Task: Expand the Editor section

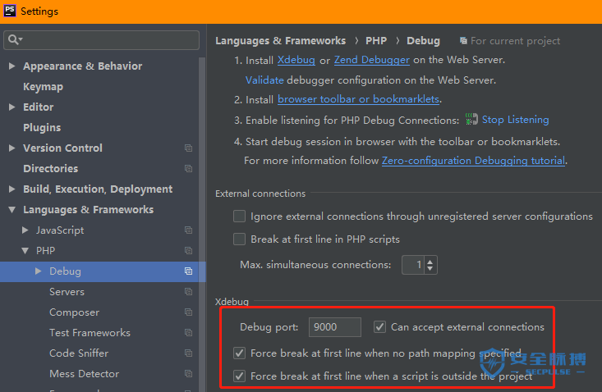Action: pos(11,107)
